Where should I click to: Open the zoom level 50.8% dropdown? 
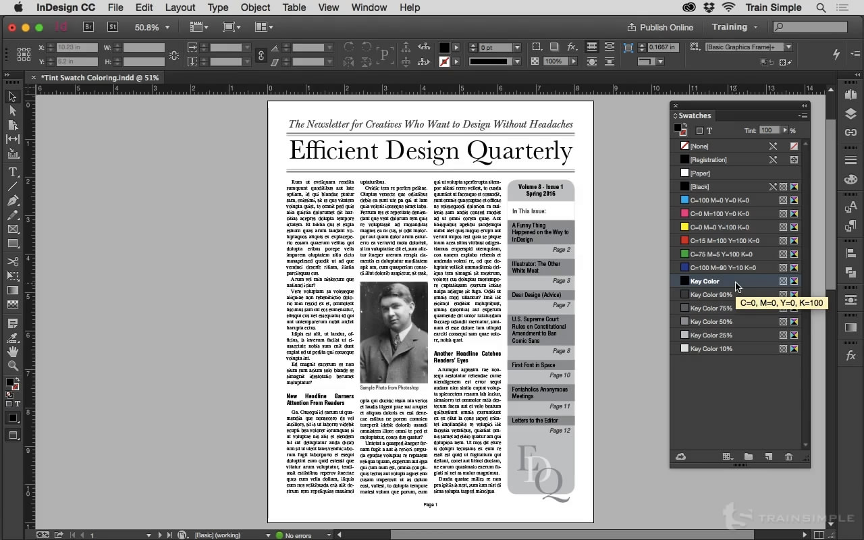point(167,28)
